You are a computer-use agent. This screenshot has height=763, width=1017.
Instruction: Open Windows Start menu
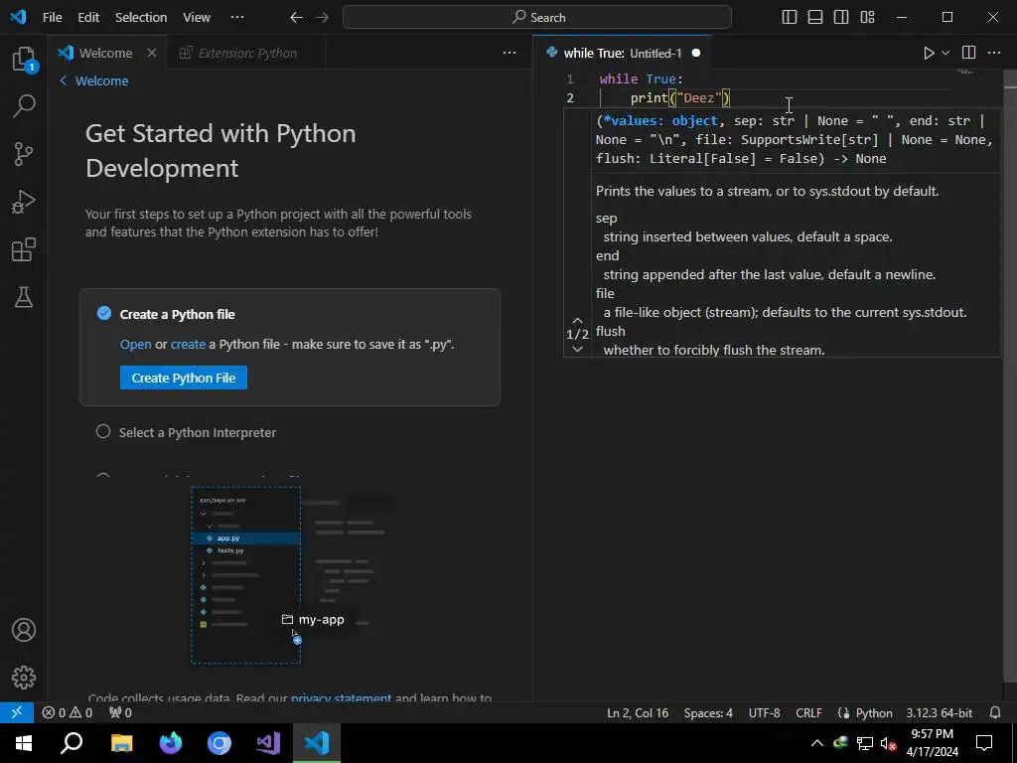tap(24, 743)
